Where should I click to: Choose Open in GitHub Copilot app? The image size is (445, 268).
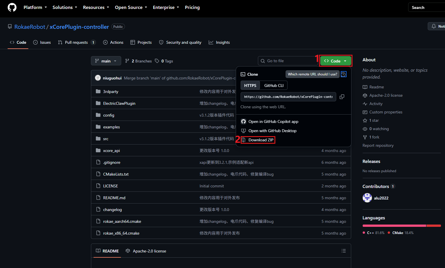click(x=270, y=121)
